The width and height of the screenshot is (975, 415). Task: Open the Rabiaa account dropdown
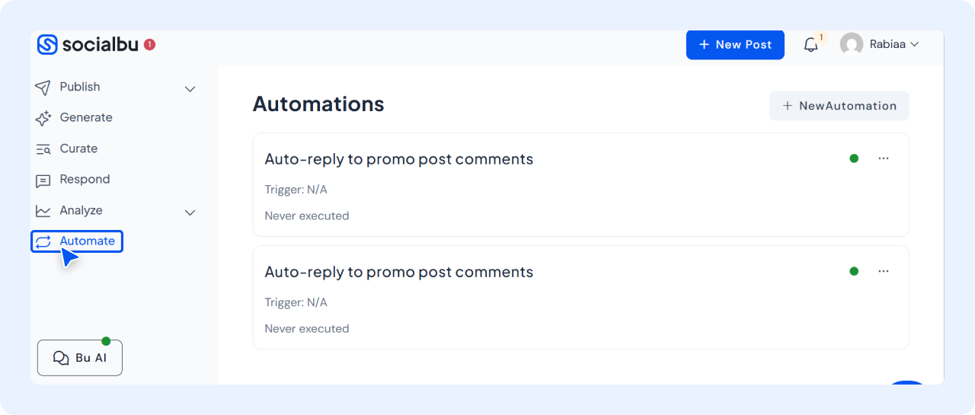(913, 44)
